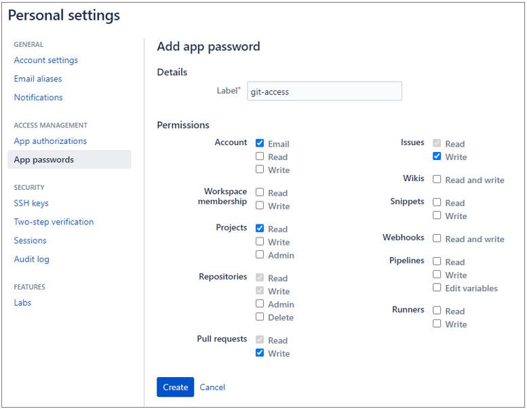Check Runners Write permission
The image size is (527, 409).
437,324
